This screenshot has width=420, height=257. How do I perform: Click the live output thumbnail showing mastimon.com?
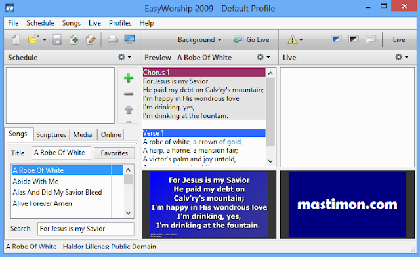tap(347, 205)
